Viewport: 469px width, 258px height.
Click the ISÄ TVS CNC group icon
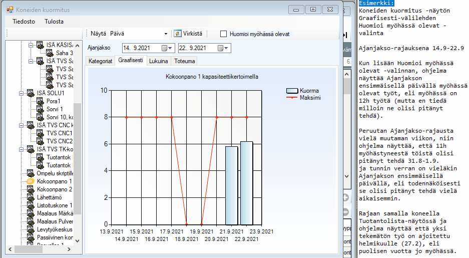pyautogui.click(x=31, y=125)
